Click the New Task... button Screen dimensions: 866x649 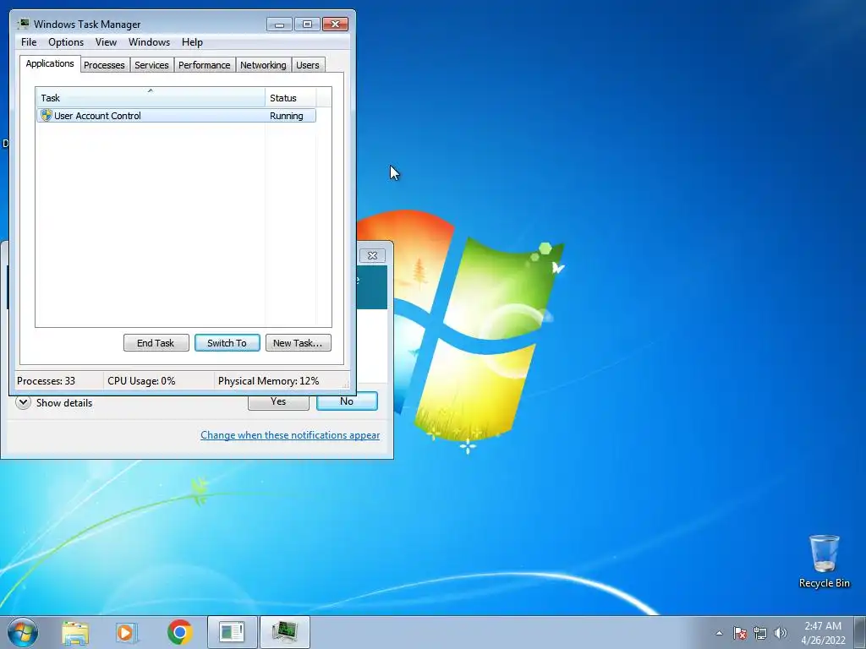pos(299,343)
